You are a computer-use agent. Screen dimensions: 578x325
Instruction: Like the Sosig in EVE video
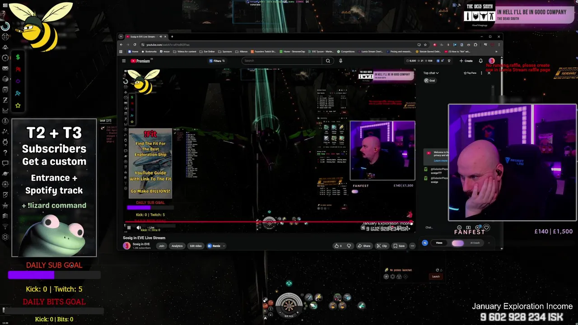338,246
